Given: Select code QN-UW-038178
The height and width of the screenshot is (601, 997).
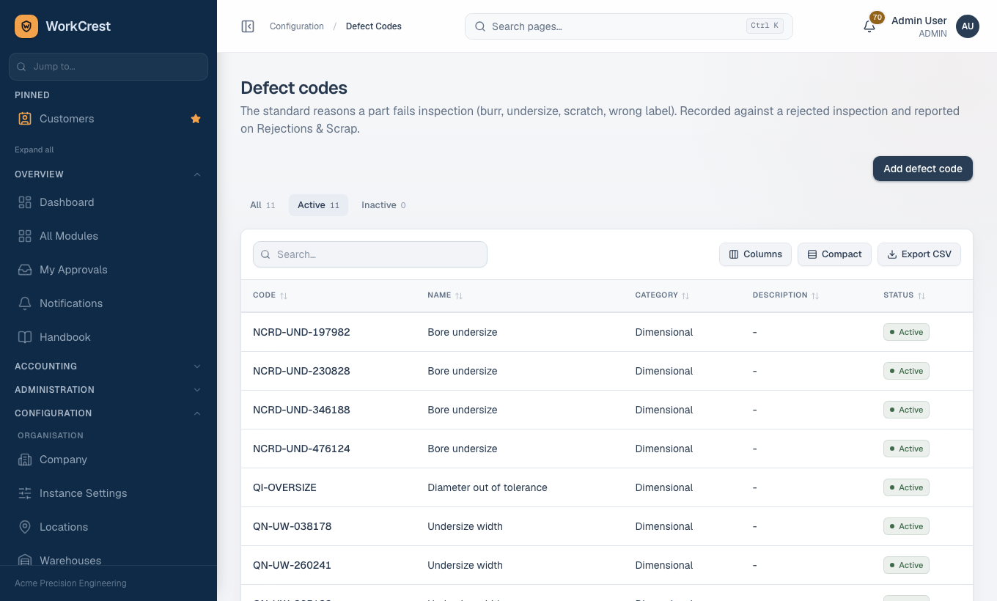Looking at the screenshot, I should click(293, 526).
